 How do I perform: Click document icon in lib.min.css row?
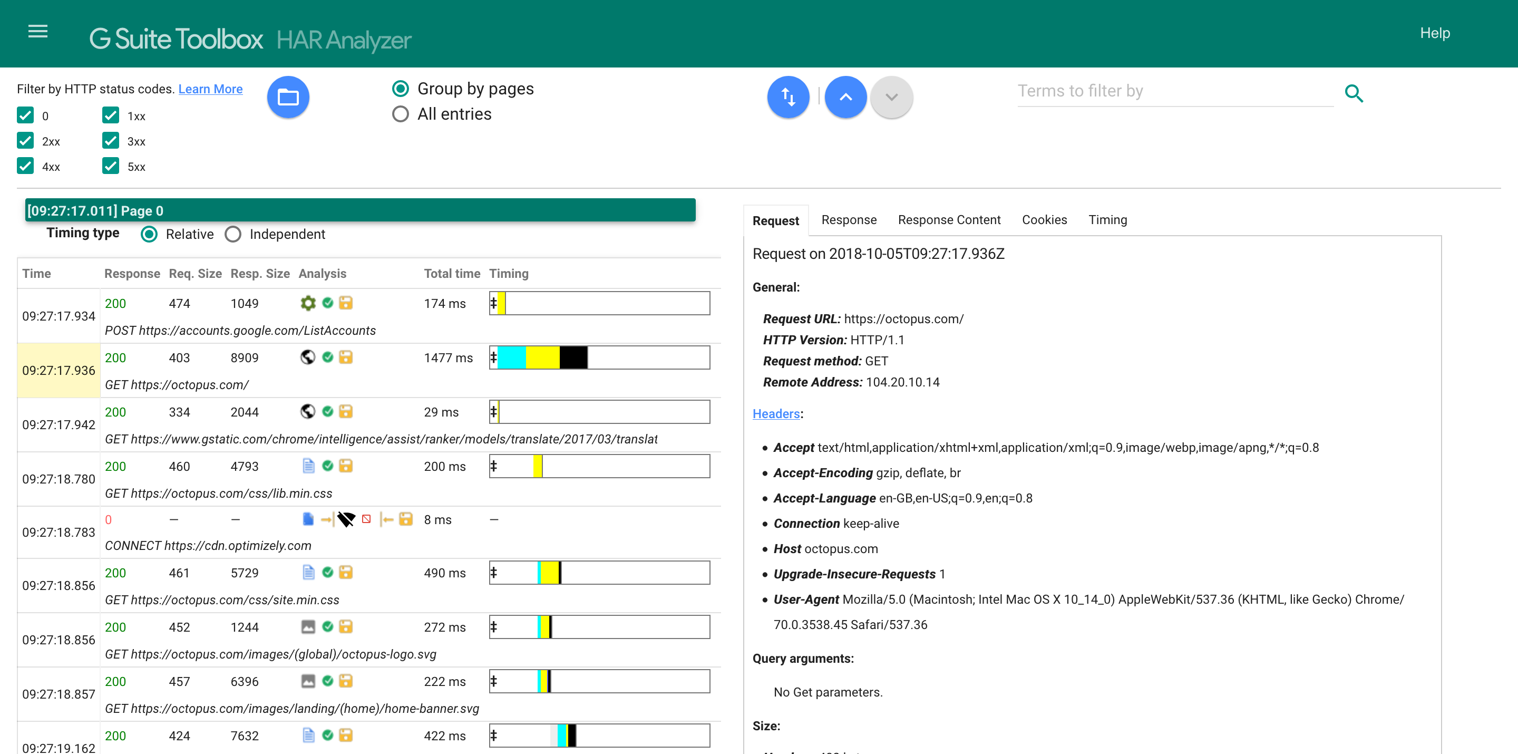pos(308,466)
